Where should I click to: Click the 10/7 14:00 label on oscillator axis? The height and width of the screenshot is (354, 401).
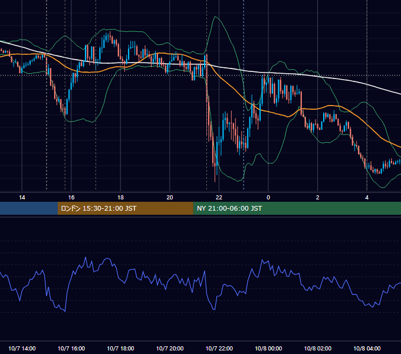(x=22, y=348)
